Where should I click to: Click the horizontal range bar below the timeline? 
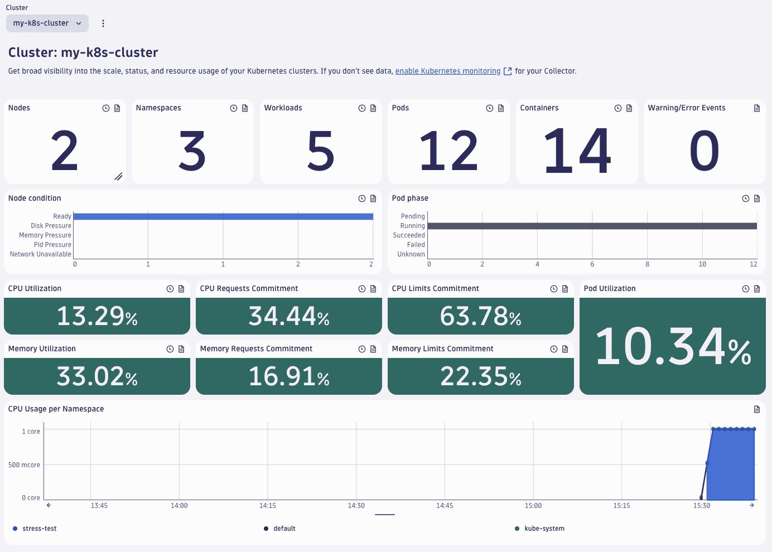[385, 515]
